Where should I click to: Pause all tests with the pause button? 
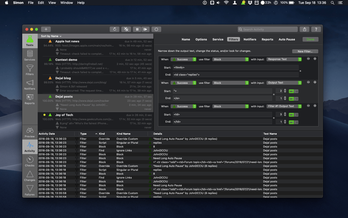click(137, 29)
